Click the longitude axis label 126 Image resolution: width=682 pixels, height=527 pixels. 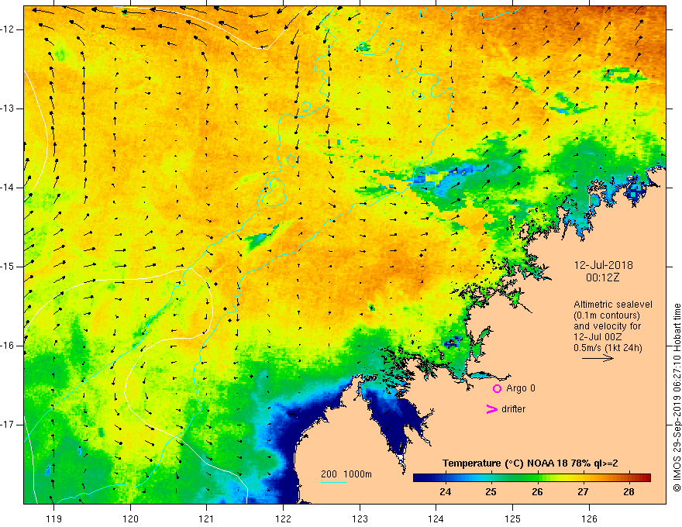point(589,518)
